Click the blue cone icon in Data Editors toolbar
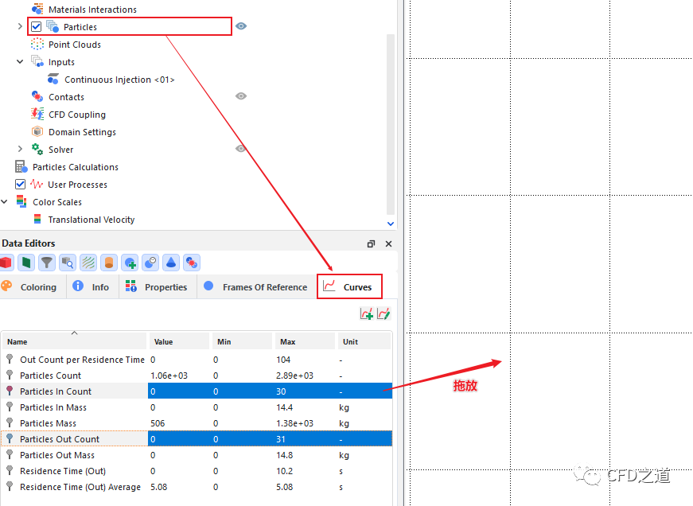The image size is (693, 506). click(171, 263)
